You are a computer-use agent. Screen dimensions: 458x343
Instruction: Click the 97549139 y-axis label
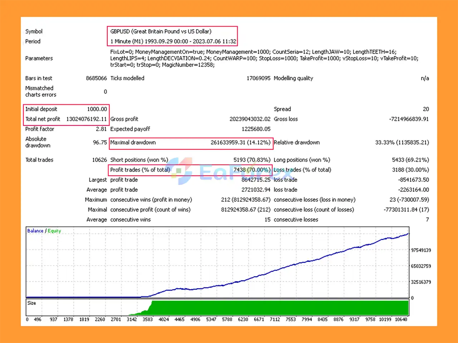pos(421,250)
